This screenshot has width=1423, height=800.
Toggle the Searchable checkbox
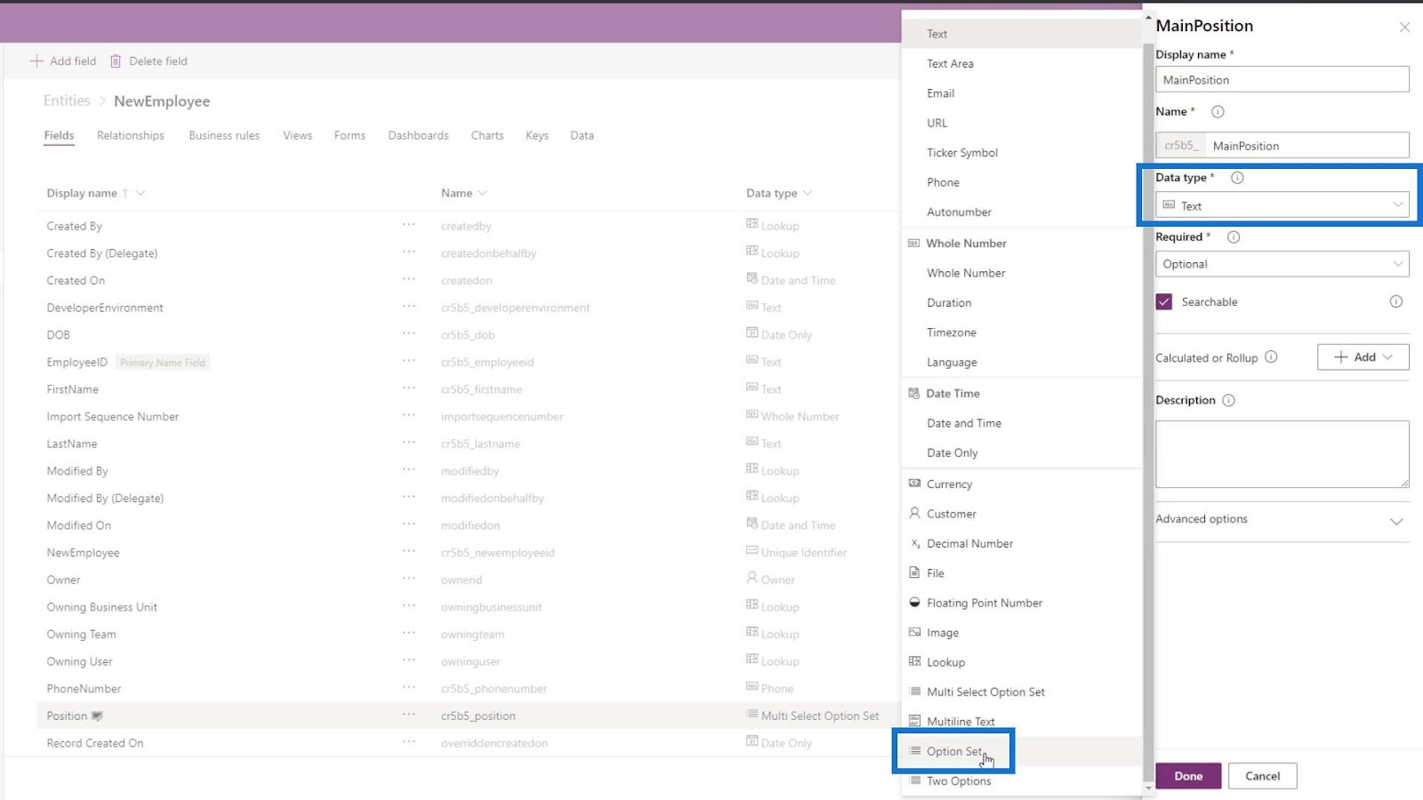coord(1164,302)
